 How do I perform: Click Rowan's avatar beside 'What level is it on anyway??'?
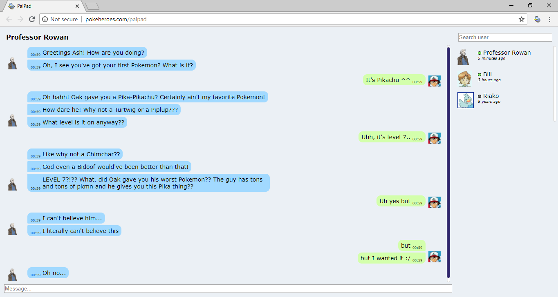point(13,120)
